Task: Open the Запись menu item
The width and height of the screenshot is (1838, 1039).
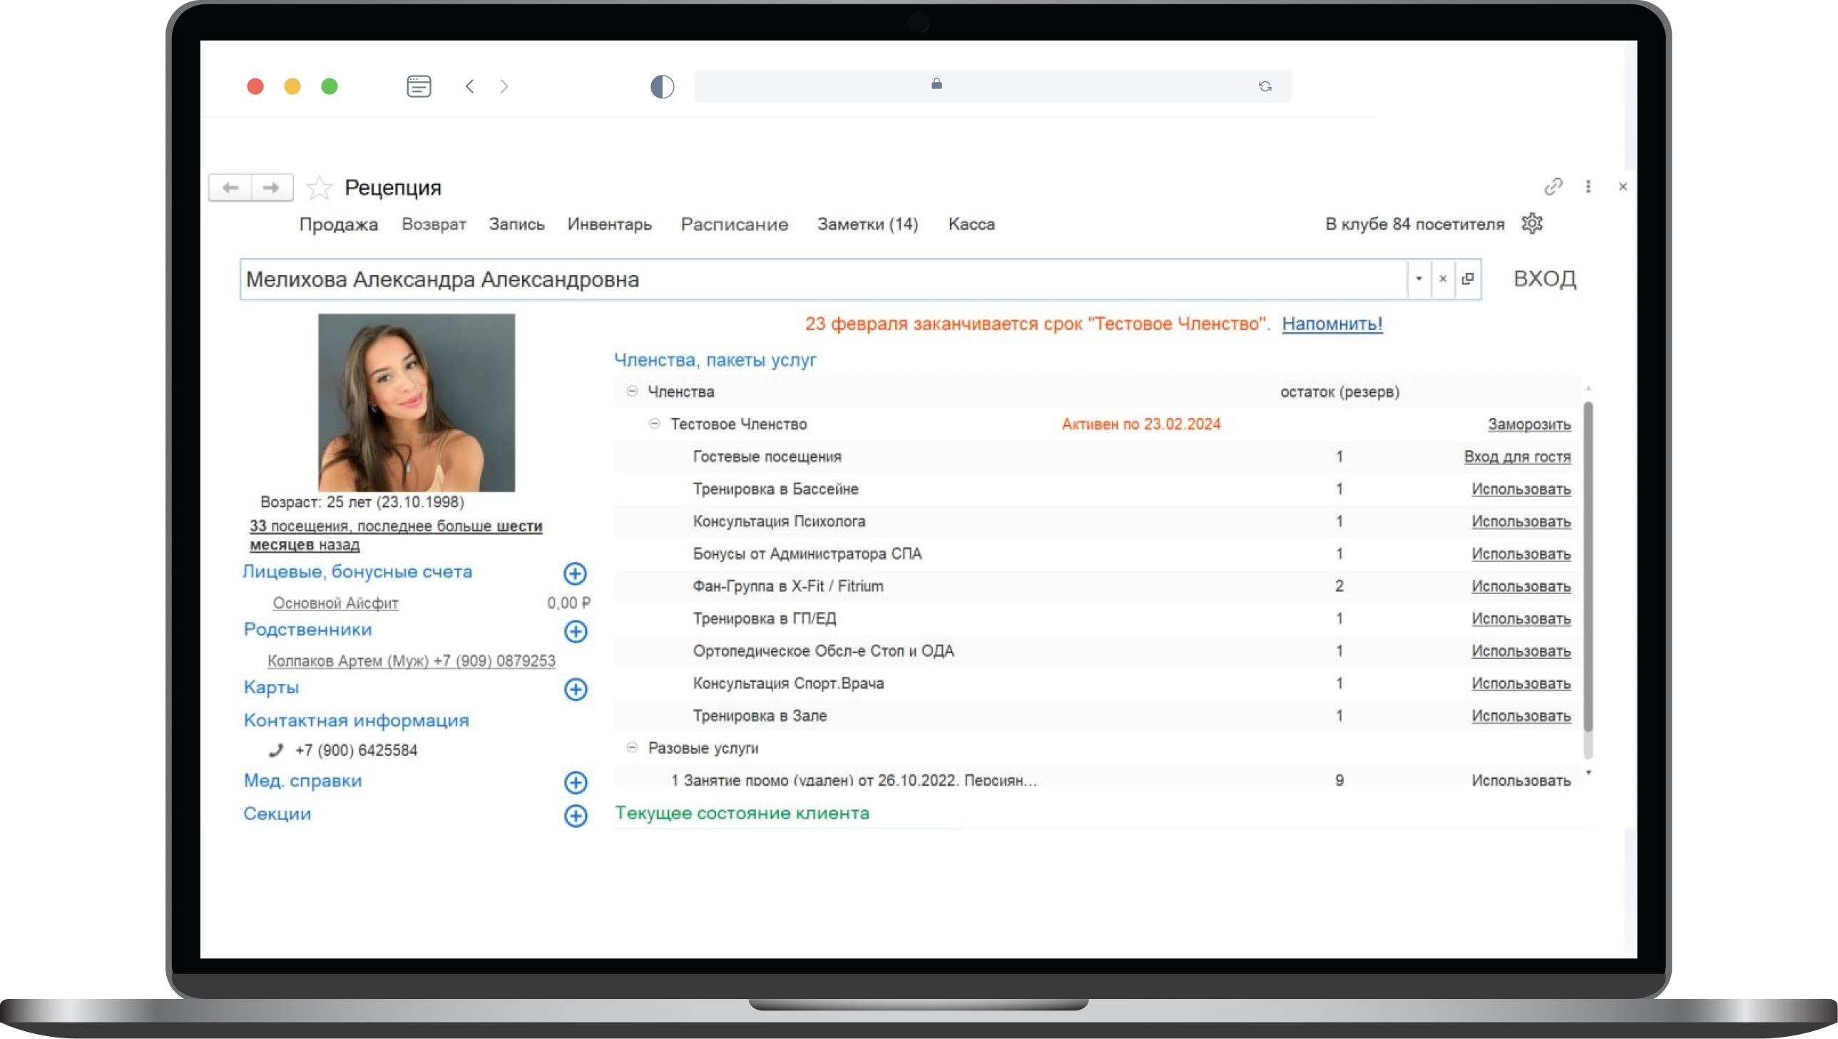Action: (x=516, y=224)
